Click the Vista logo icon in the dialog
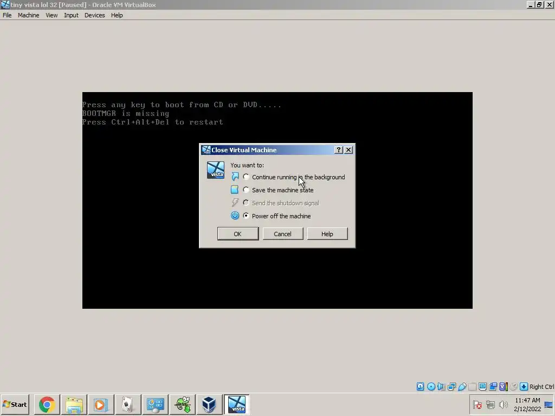Screen dimensions: 555x416 click(216, 170)
